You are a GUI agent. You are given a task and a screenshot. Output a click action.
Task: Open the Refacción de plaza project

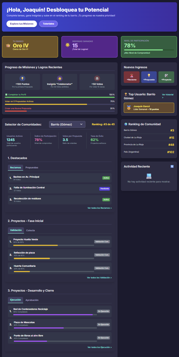point(60,255)
